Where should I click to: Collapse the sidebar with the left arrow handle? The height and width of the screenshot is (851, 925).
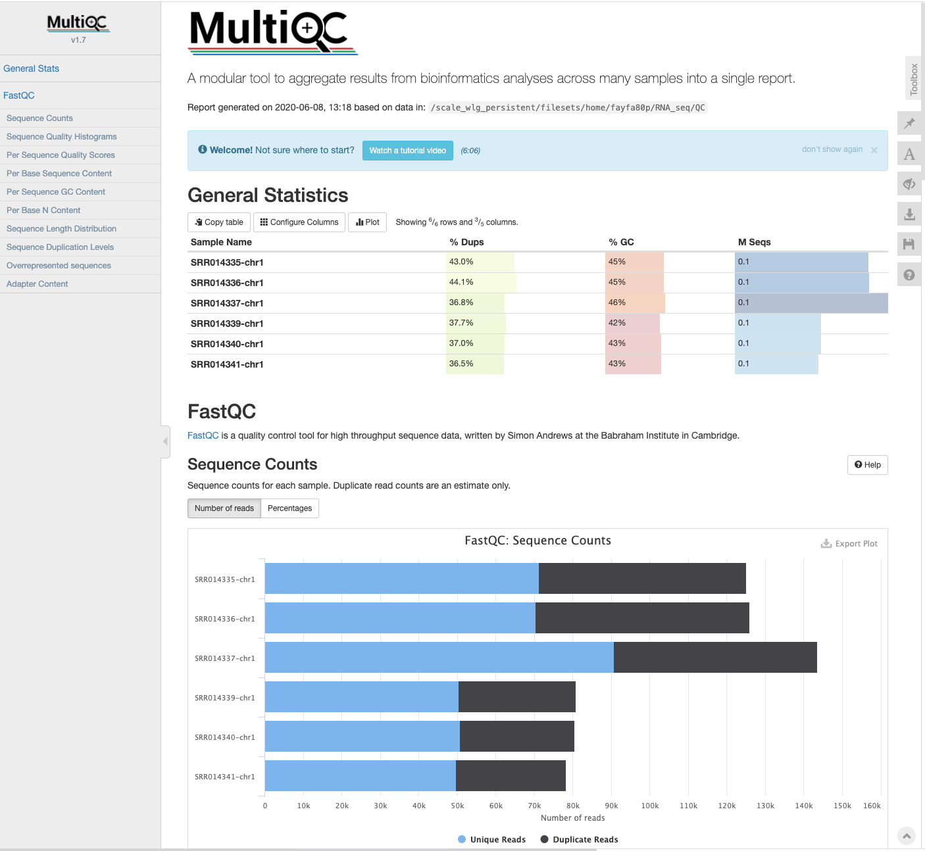165,441
